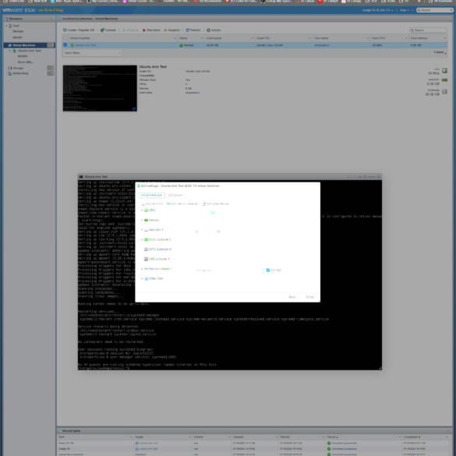Expand the Hard disk 1 section

(142, 230)
